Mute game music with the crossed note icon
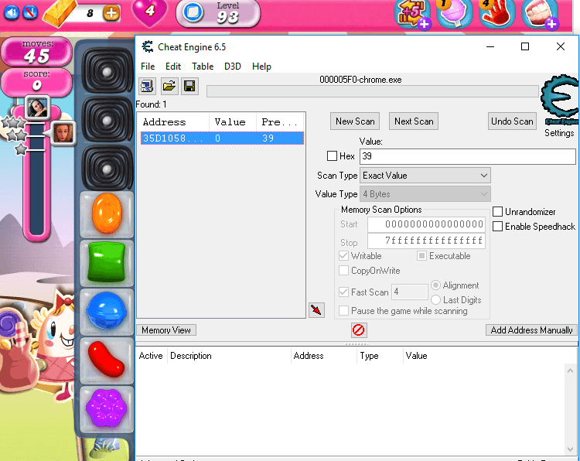The width and height of the screenshot is (580, 461). (x=30, y=13)
